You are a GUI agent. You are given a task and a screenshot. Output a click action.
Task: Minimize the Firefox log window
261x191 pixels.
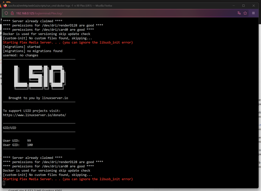point(234,6)
